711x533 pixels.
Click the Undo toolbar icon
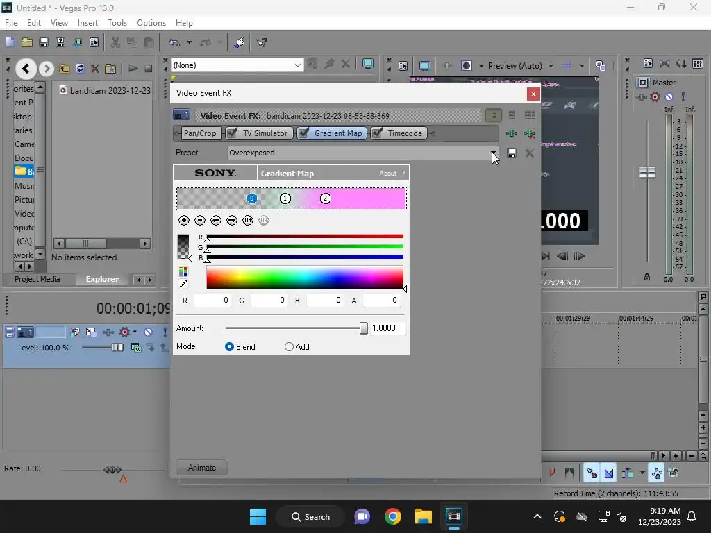174,42
